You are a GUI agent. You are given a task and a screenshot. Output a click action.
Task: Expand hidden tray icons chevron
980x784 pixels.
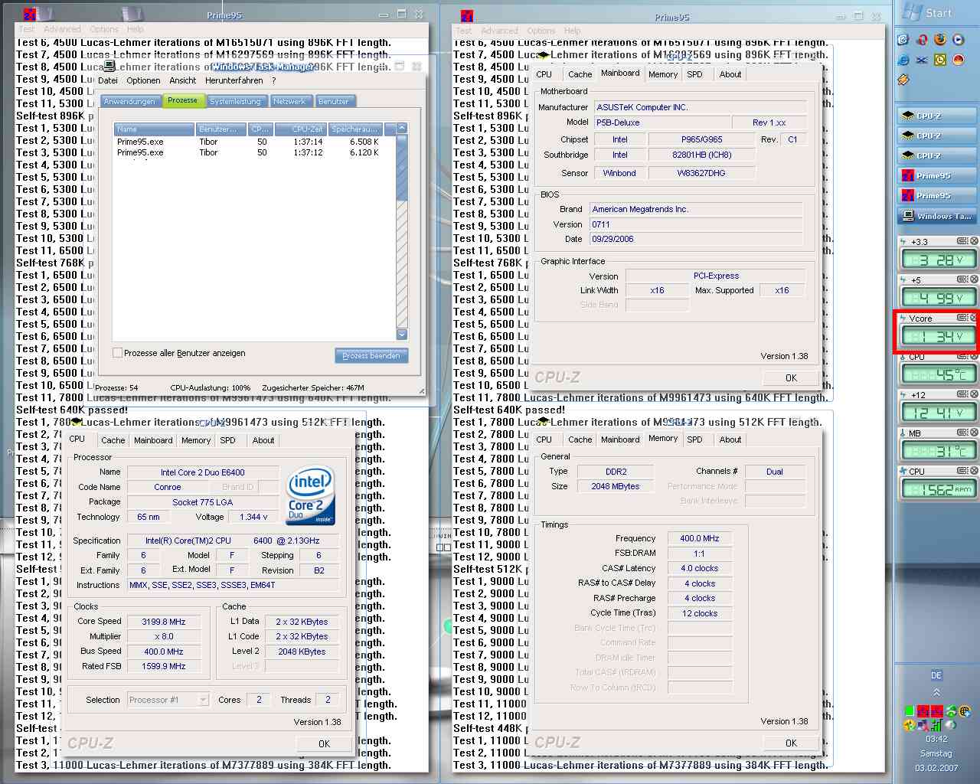click(936, 693)
